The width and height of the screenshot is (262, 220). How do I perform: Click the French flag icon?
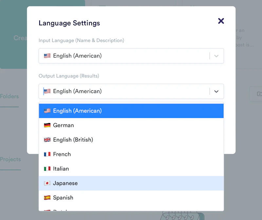(47, 154)
